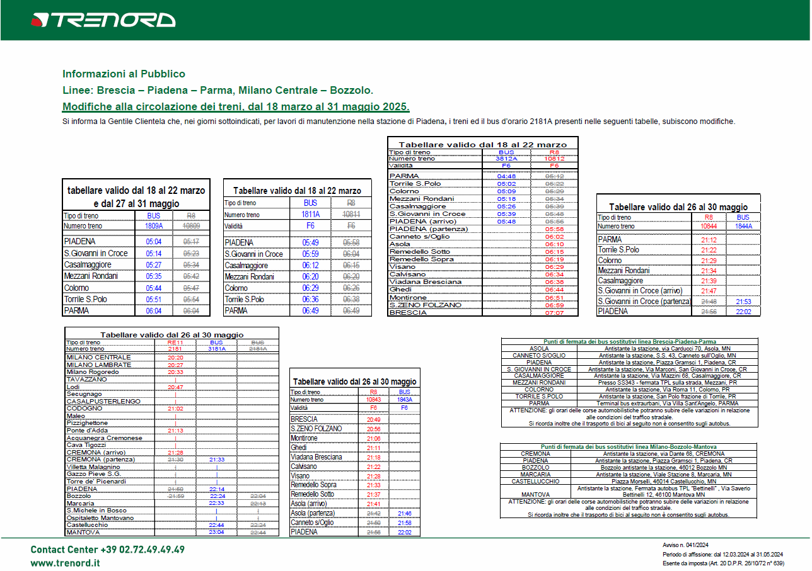
Task: Click the 05:04 Piadena bus departure time
Action: point(154,242)
